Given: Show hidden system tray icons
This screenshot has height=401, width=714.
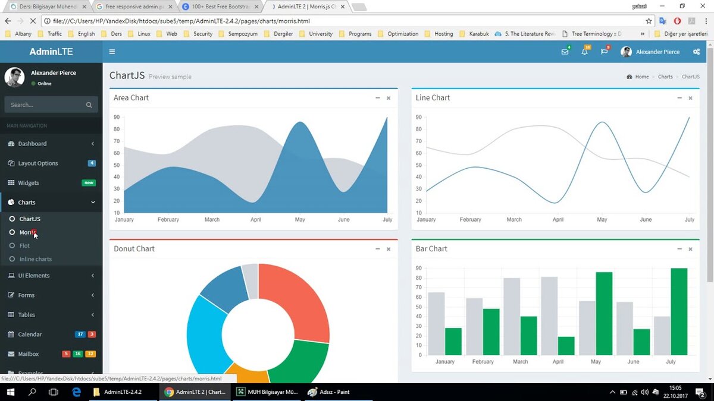Looking at the screenshot, I should click(612, 392).
